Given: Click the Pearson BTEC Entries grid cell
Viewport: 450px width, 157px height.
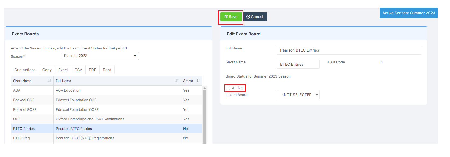Looking at the screenshot, I should point(117,129).
